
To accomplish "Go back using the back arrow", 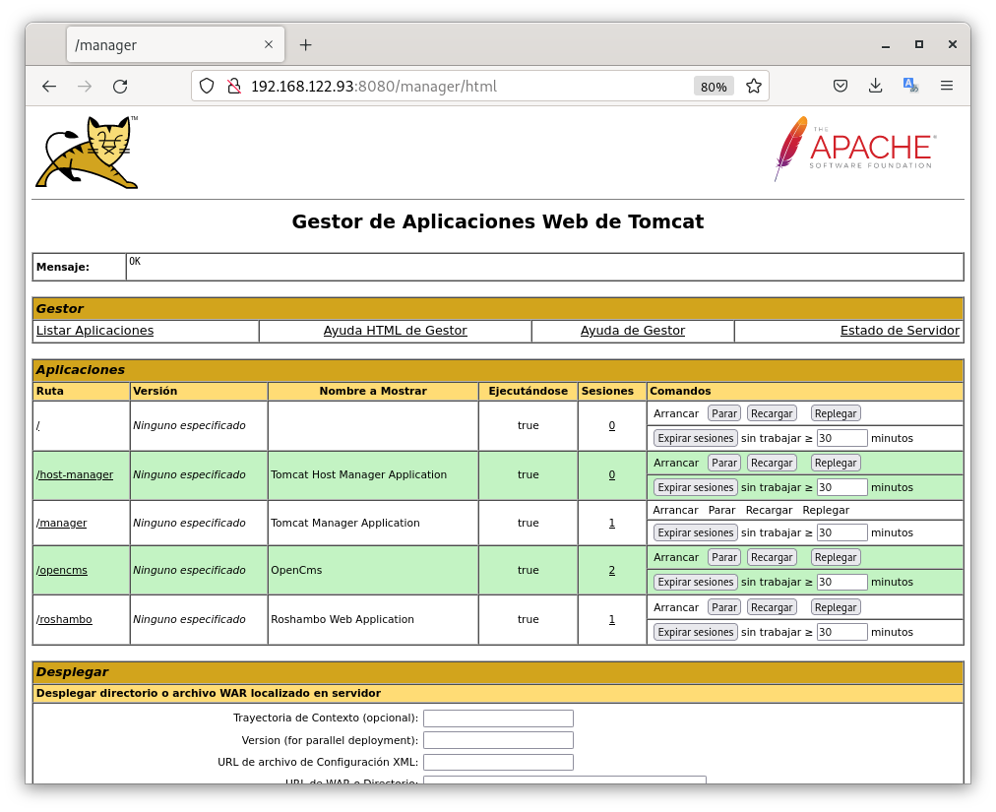I will [49, 87].
